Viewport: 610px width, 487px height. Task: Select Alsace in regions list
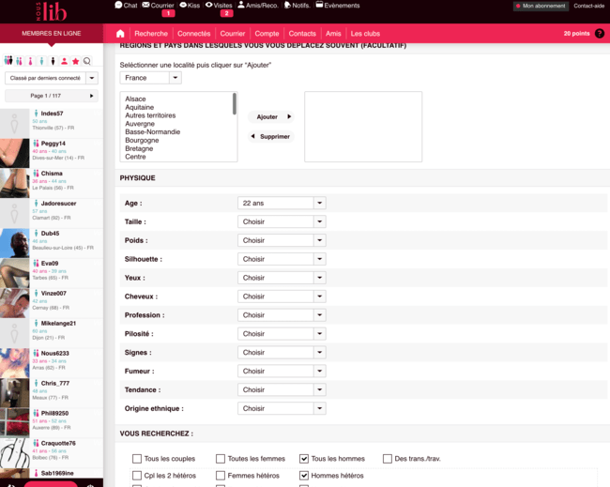click(x=135, y=99)
